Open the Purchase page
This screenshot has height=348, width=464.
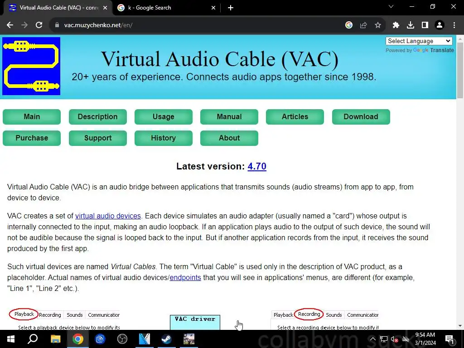(32, 138)
